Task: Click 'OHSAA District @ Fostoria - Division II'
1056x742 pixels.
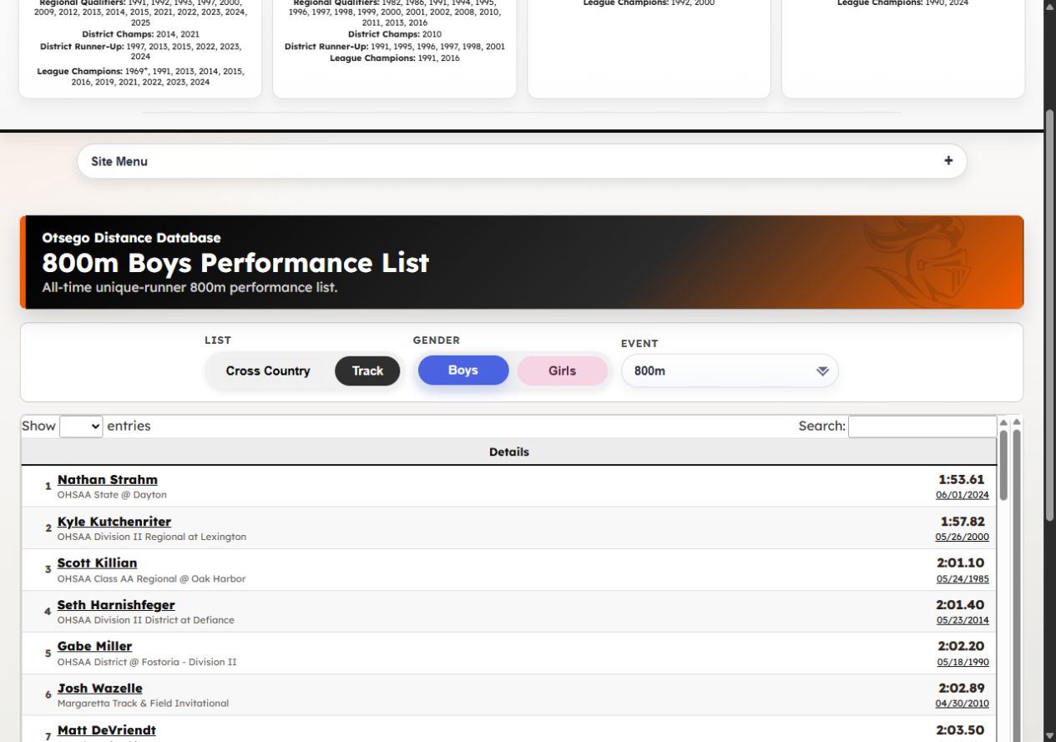Action: 147,662
